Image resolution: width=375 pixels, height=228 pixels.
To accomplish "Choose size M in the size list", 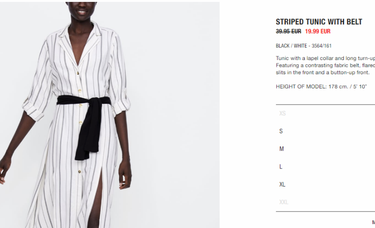I will click(325, 149).
